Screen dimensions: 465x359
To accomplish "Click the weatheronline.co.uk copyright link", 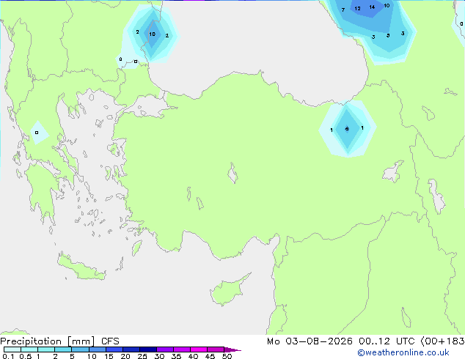I will [403, 352].
